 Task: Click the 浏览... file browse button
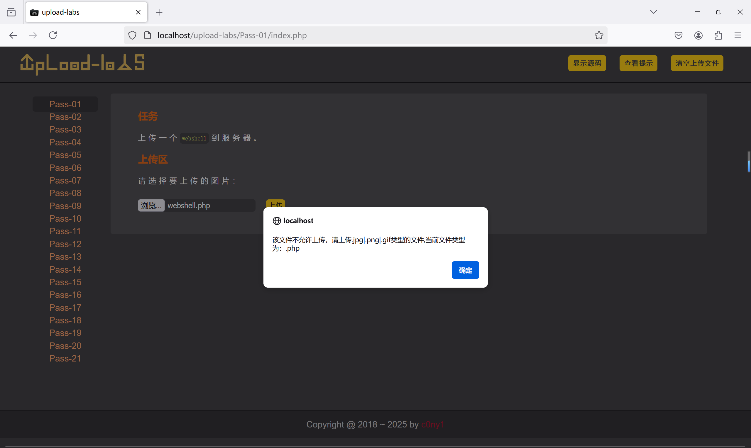click(x=151, y=206)
